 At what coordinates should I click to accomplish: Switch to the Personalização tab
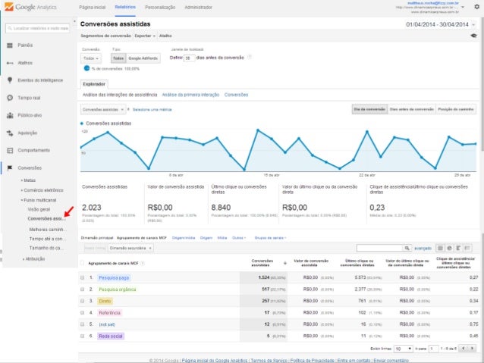click(x=160, y=6)
